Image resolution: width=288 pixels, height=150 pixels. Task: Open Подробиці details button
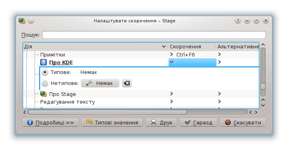point(50,122)
